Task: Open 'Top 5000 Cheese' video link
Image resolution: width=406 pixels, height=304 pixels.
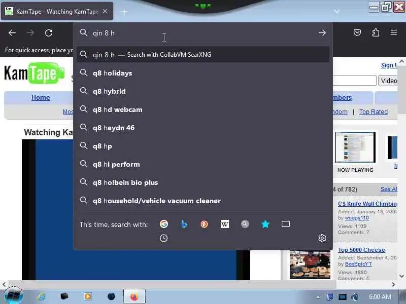Action: tap(361, 250)
